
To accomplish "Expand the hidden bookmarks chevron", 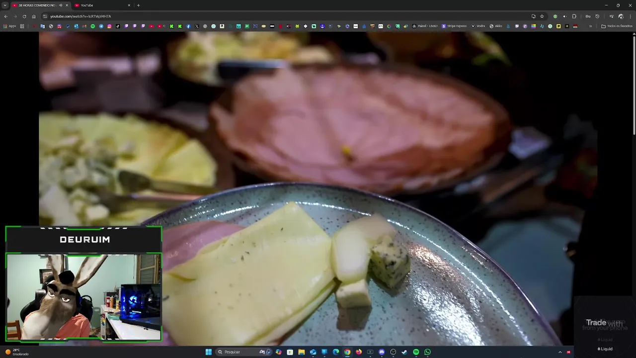I will point(590,26).
